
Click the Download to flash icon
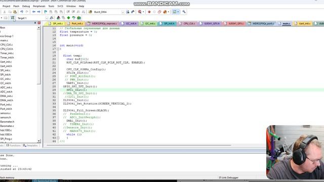coord(13,18)
